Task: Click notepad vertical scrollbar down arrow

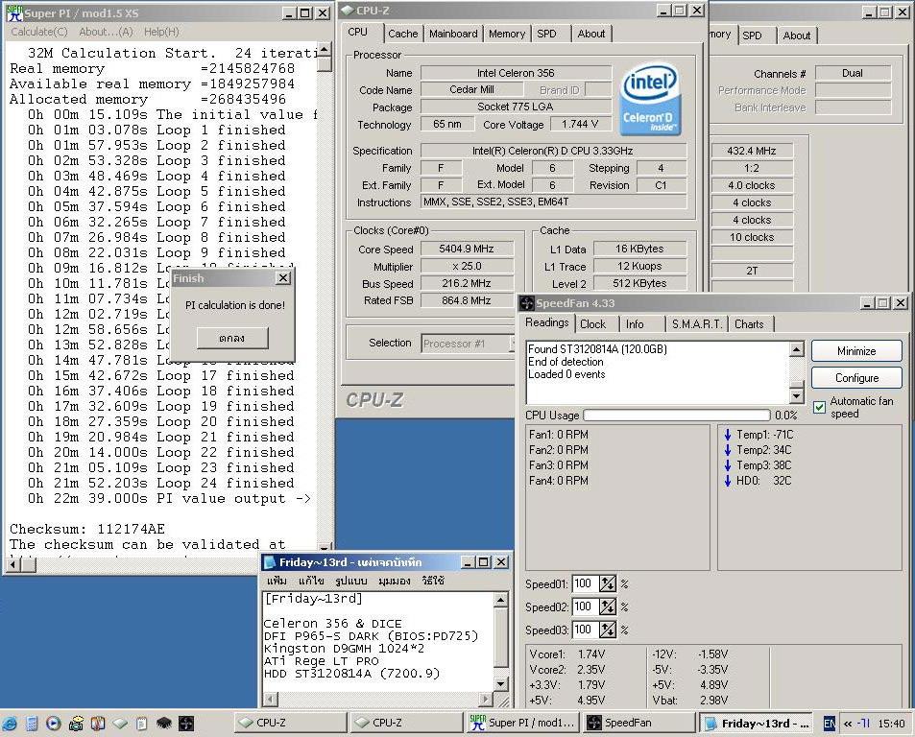Action: click(x=500, y=684)
